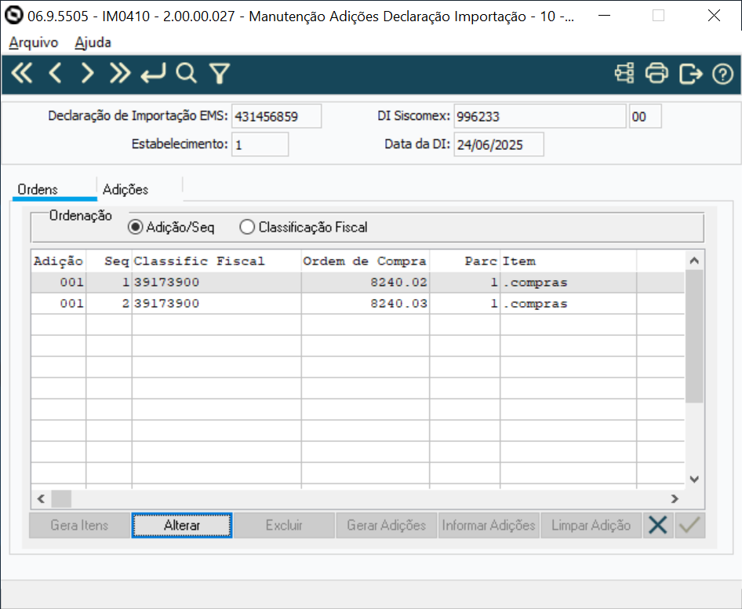Click the Informar Adições button

pos(489,525)
